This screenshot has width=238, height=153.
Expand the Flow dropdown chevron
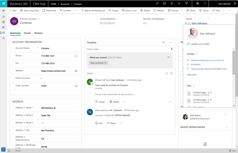[223, 11]
